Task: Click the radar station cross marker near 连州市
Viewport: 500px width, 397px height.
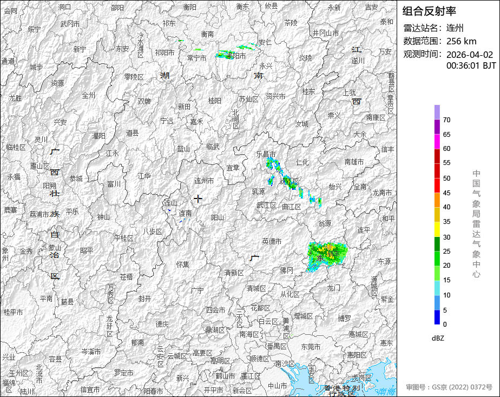Action: click(x=198, y=199)
